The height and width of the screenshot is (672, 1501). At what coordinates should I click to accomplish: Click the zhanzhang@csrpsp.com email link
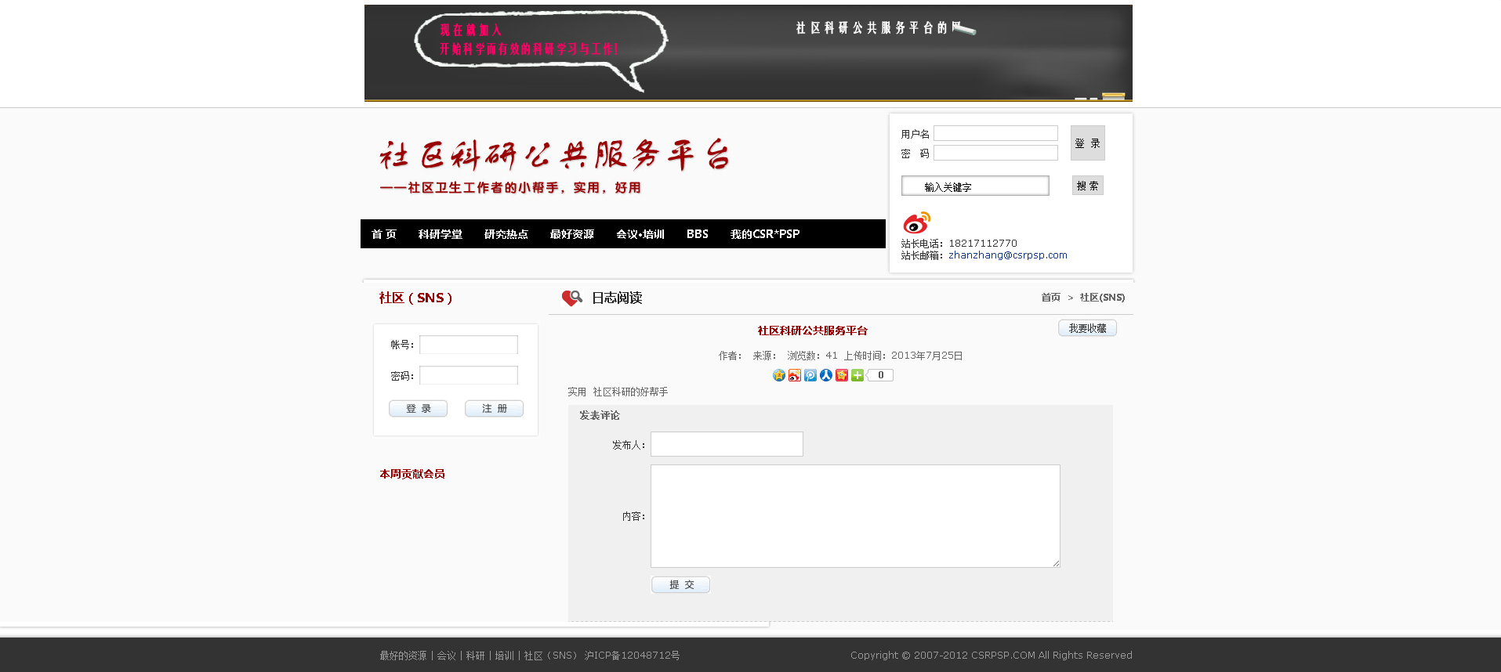click(1007, 255)
